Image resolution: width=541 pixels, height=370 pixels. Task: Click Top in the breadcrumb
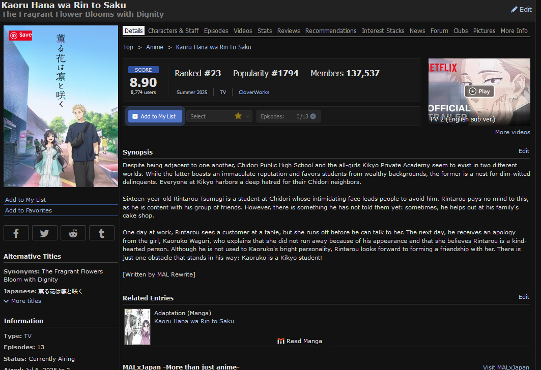pos(128,47)
